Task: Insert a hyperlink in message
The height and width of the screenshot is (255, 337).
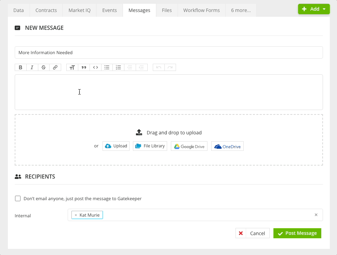Action: pyautogui.click(x=55, y=68)
